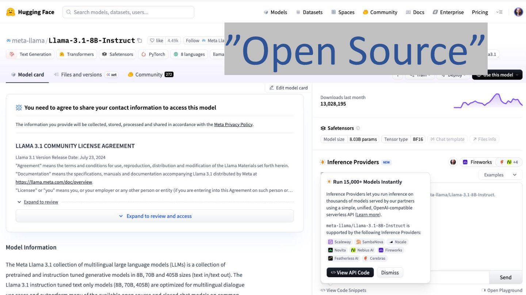Select the Fireworks provider pill
The image size is (526, 295).
coord(477,162)
